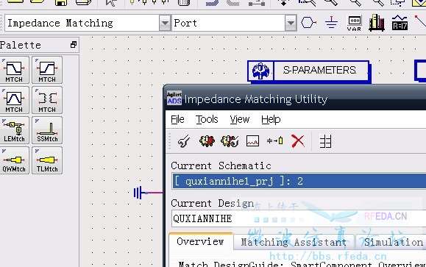426x267 pixels.
Task: Select the lowpass MTCH palette component
Action: 14,70
